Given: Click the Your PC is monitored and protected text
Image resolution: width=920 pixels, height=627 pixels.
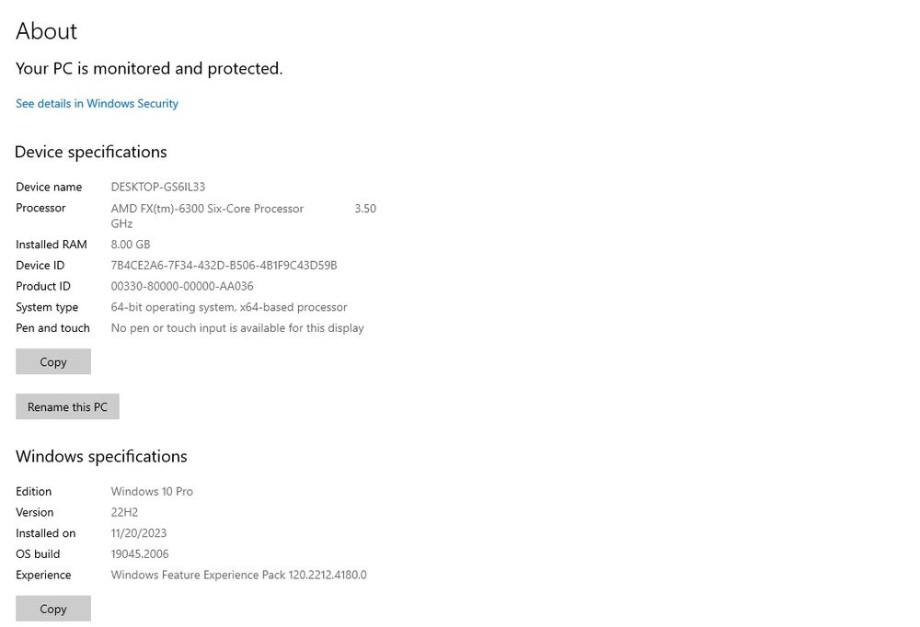Looking at the screenshot, I should click(x=149, y=69).
